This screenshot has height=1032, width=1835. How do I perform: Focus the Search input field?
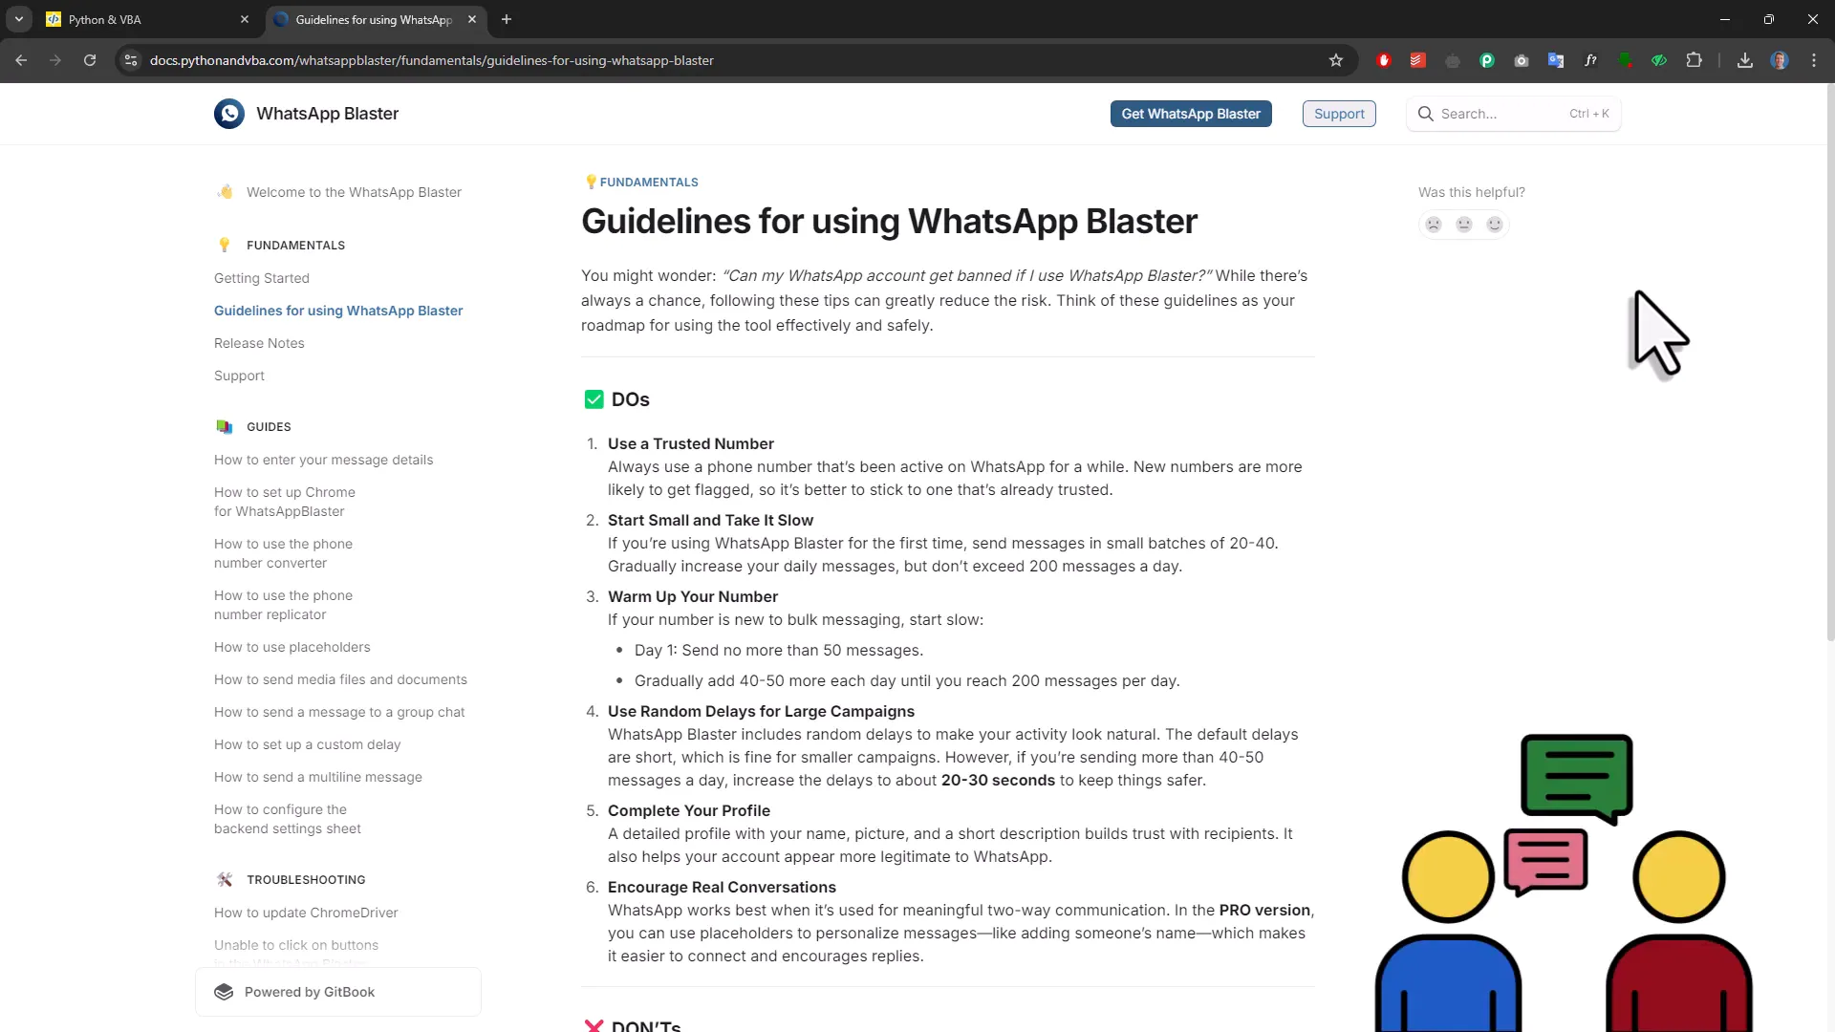pyautogui.click(x=1514, y=114)
